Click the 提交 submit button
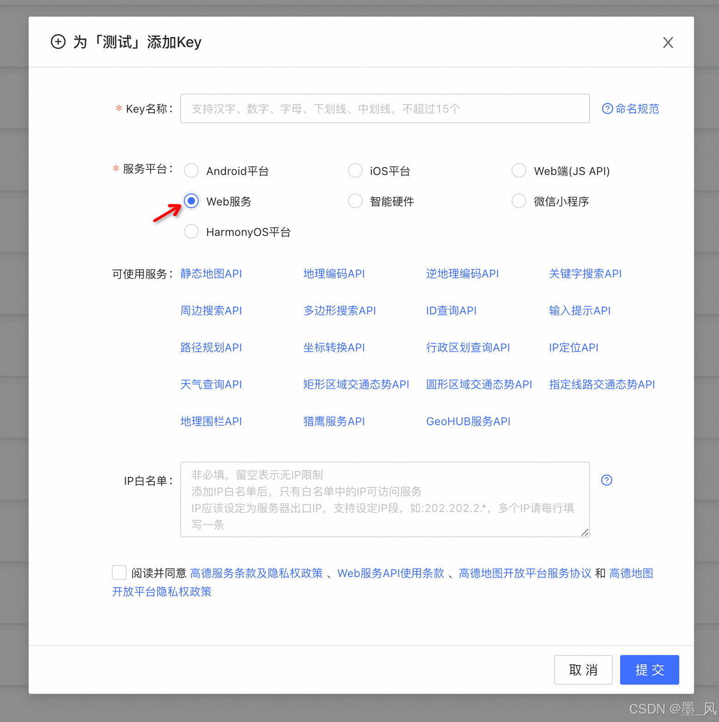 click(649, 670)
